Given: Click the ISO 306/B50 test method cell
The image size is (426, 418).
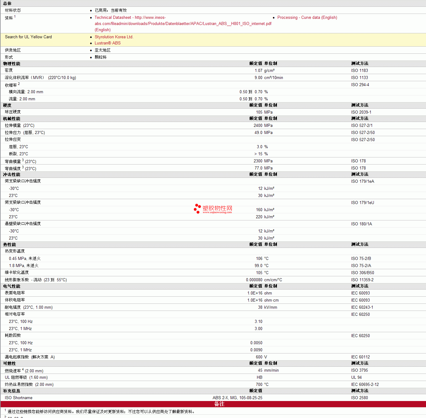Looking at the screenshot, I should click(362, 273).
